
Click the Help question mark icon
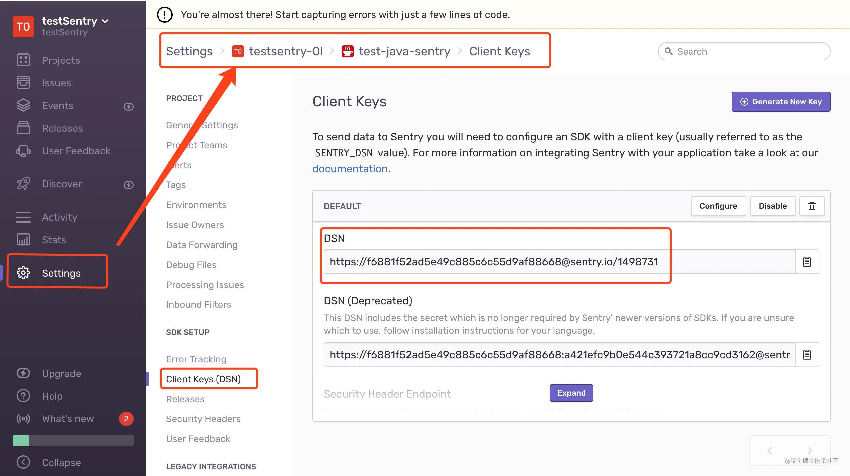click(x=23, y=396)
